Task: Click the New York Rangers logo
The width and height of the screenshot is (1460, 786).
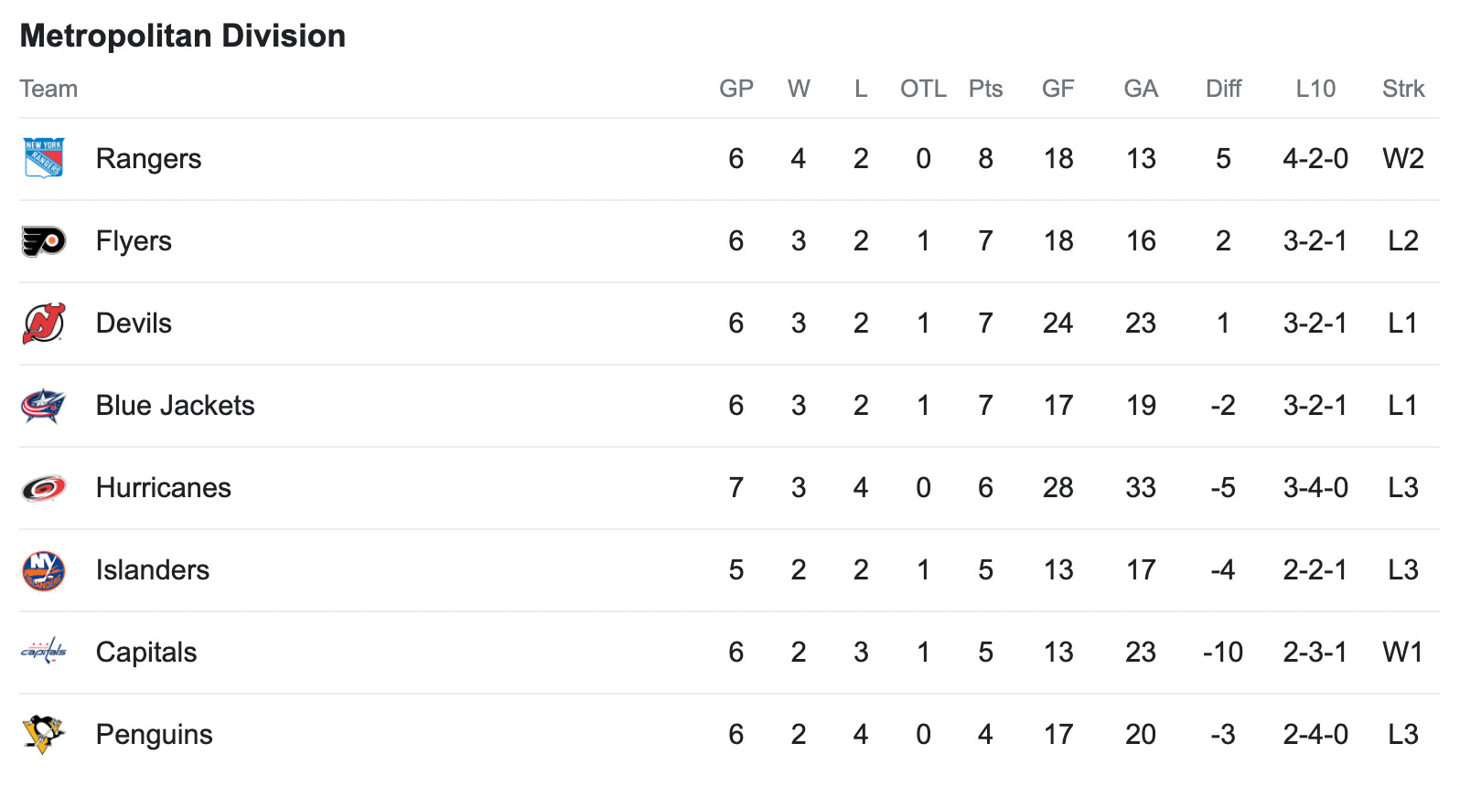Action: click(x=43, y=158)
